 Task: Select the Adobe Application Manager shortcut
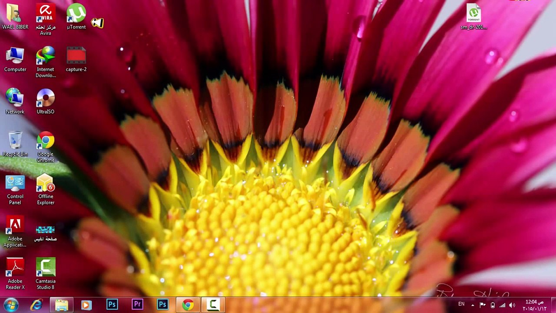(x=15, y=232)
